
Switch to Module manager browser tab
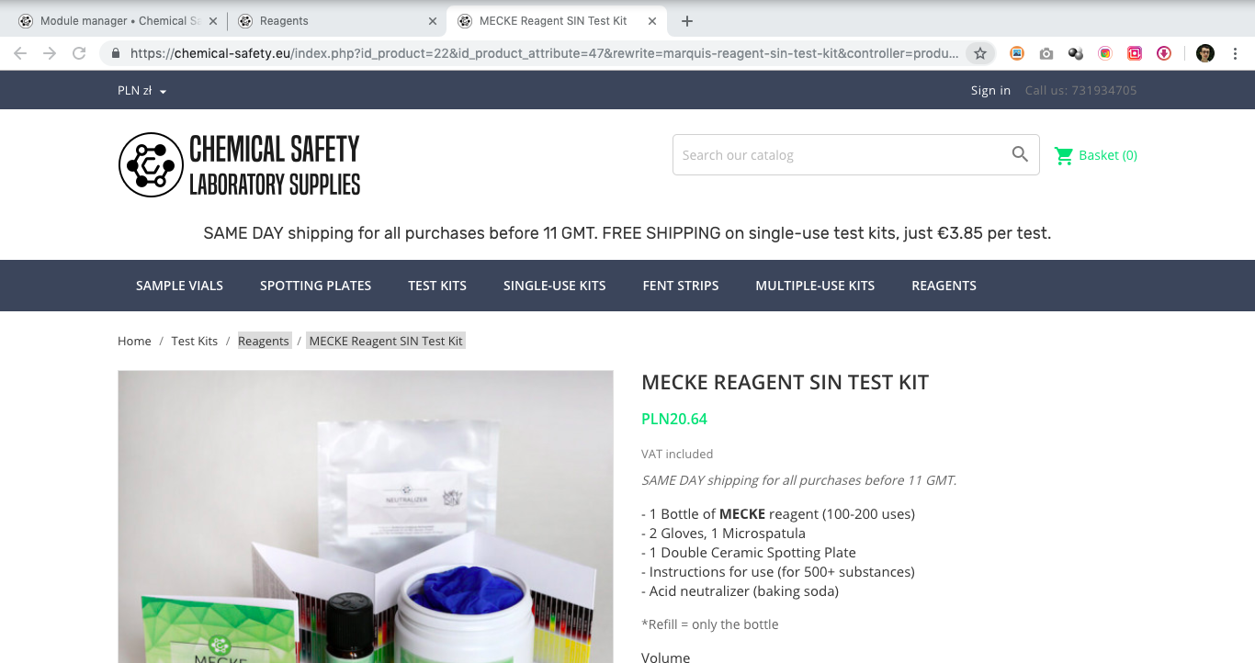click(118, 21)
